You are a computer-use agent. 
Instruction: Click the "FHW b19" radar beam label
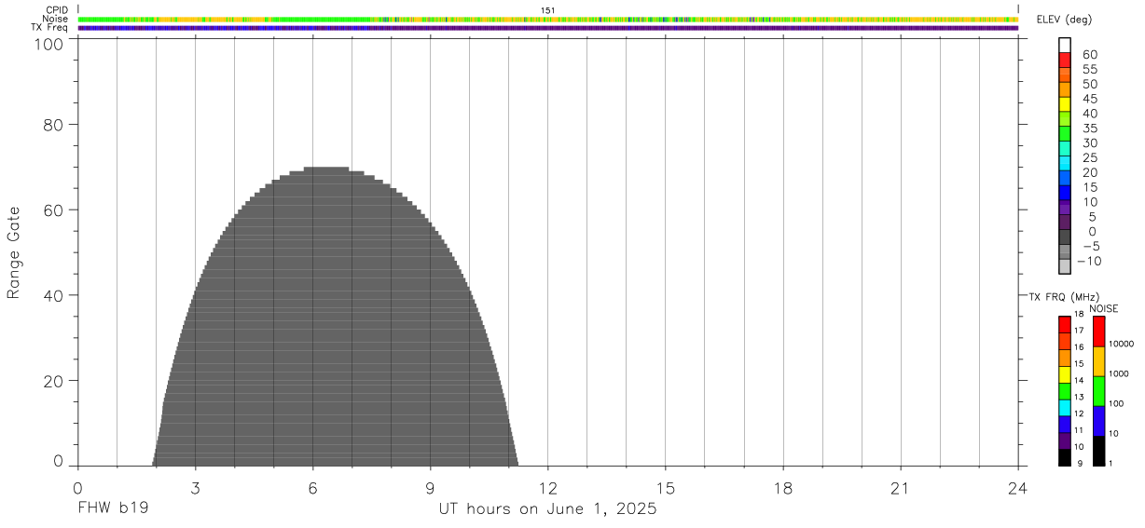113,508
